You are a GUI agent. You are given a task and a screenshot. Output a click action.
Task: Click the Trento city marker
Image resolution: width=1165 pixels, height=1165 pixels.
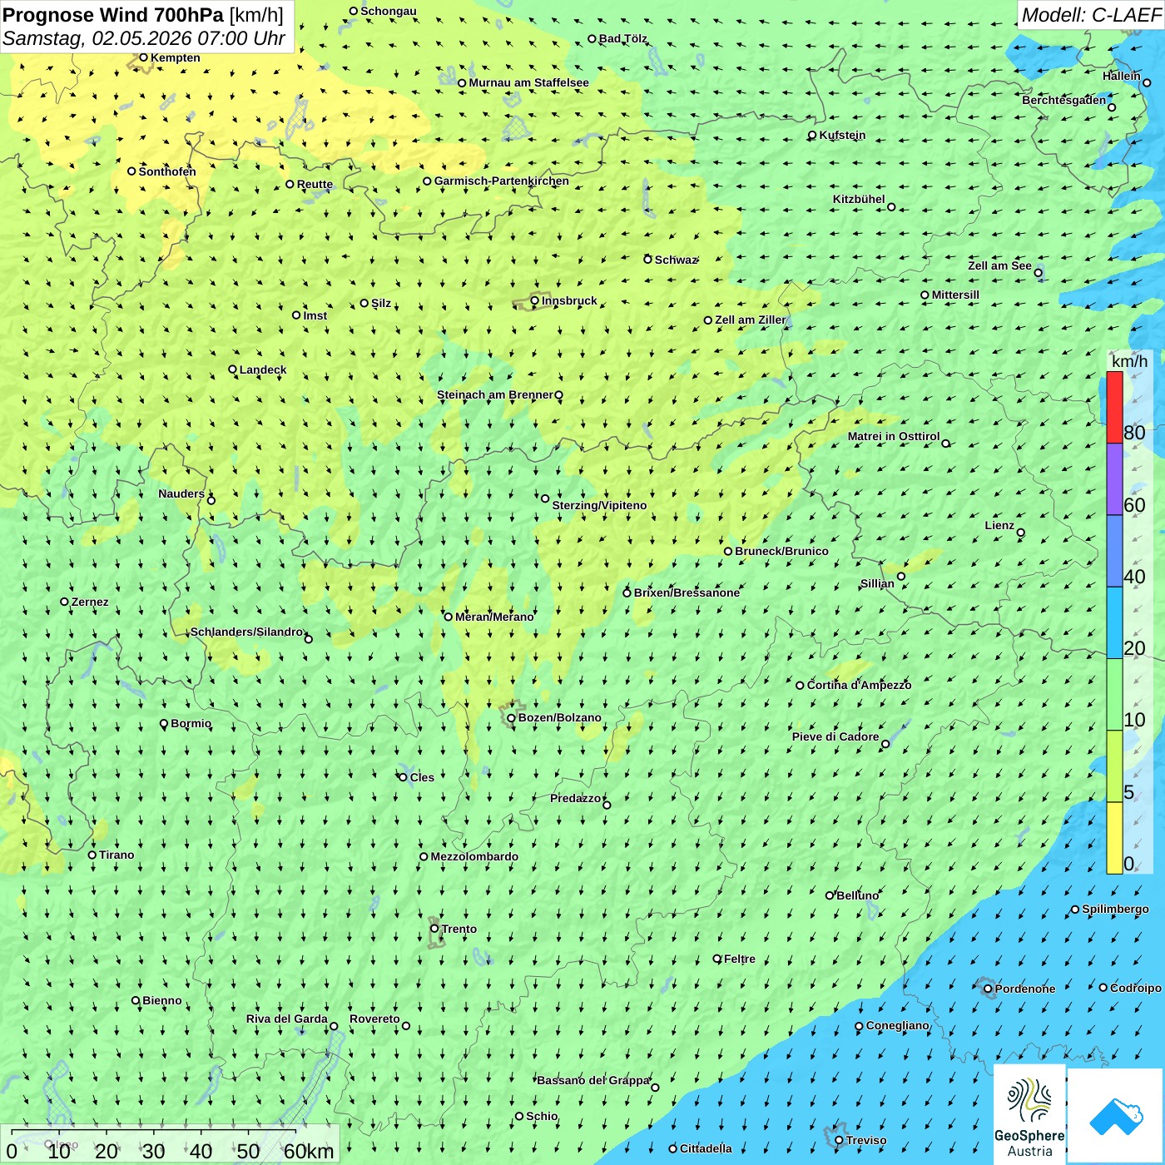(x=434, y=929)
